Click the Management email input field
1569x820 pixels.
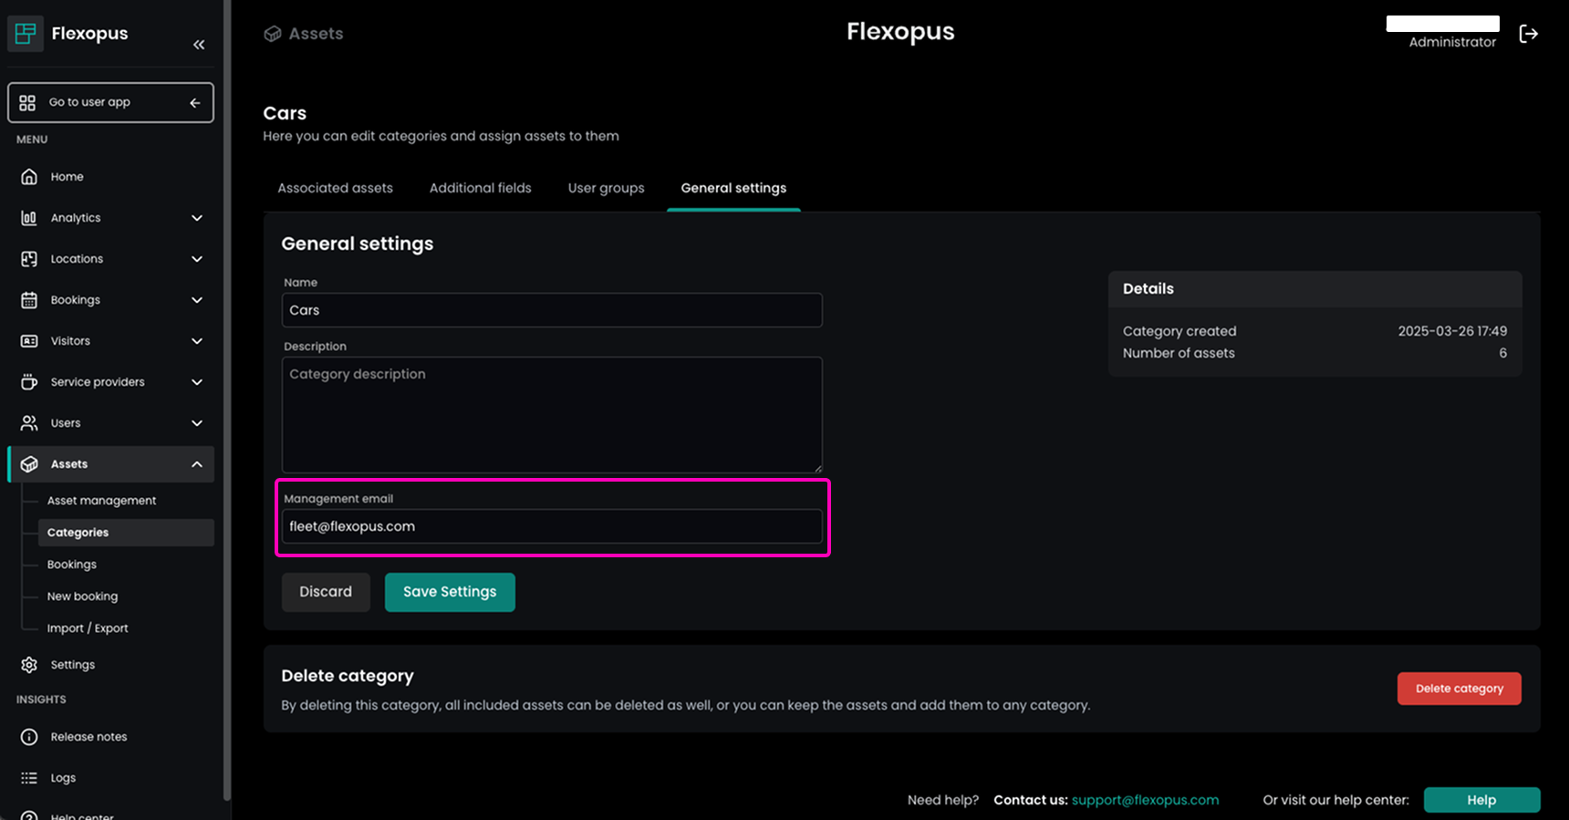point(552,526)
